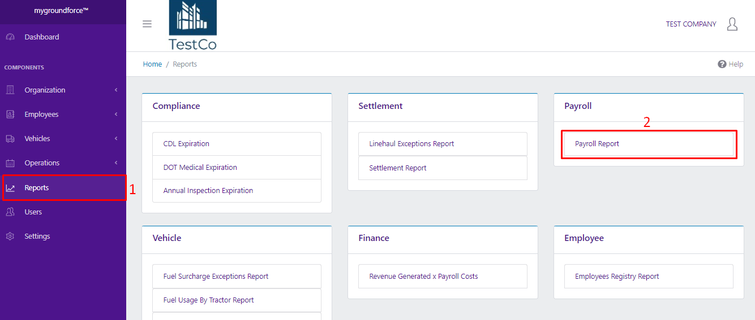Click the Dashboard speedometer icon
The width and height of the screenshot is (755, 320).
pos(10,37)
